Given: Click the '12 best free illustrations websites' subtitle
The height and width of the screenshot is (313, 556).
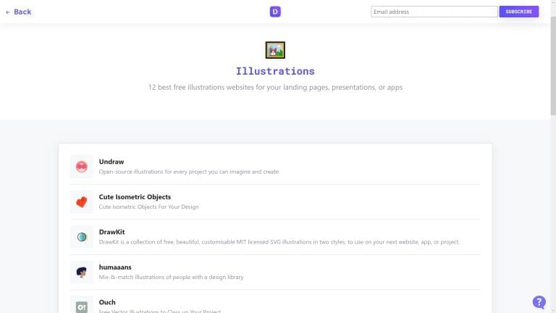Looking at the screenshot, I should point(275,87).
